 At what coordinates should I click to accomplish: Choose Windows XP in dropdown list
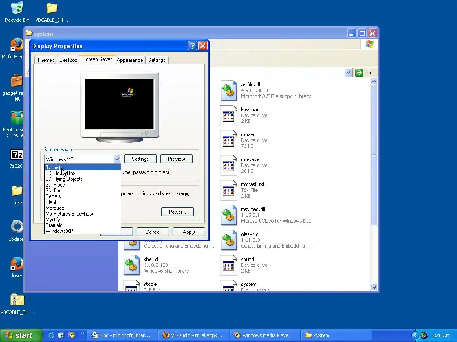[83, 231]
